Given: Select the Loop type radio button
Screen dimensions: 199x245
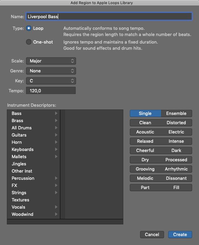Looking at the screenshot, I should pyautogui.click(x=29, y=28).
